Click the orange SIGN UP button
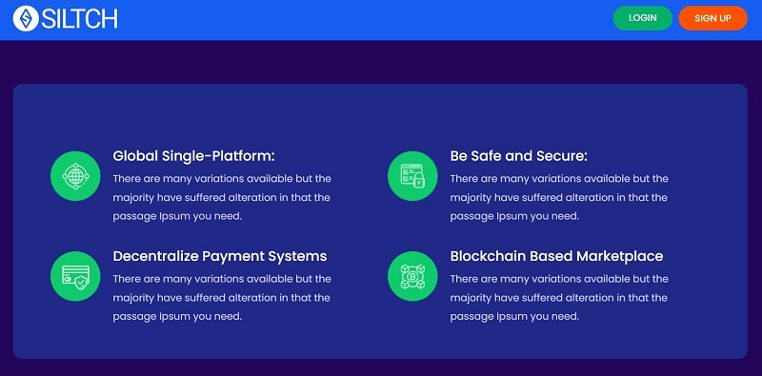762x376 pixels. click(x=712, y=18)
